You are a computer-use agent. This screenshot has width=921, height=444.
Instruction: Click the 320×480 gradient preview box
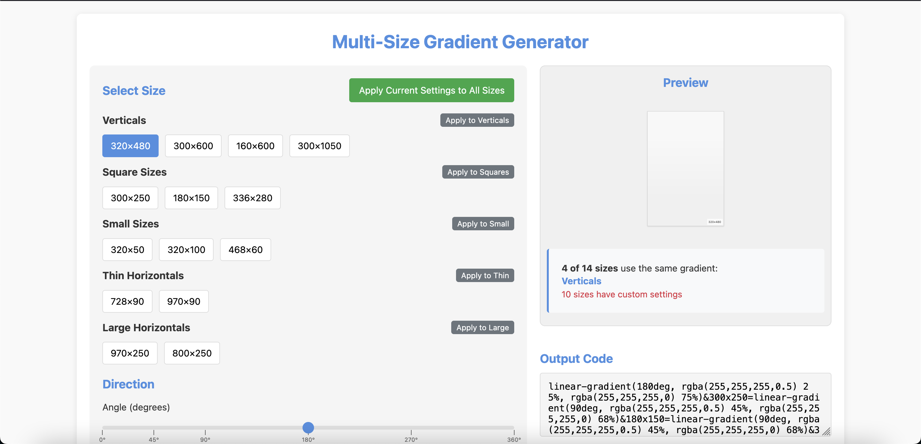tap(685, 169)
